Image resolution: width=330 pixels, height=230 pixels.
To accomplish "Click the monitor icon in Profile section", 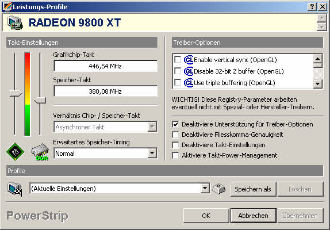I will click(x=15, y=189).
